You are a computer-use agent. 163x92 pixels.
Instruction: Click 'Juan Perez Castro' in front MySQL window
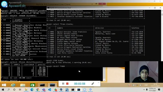(65, 53)
